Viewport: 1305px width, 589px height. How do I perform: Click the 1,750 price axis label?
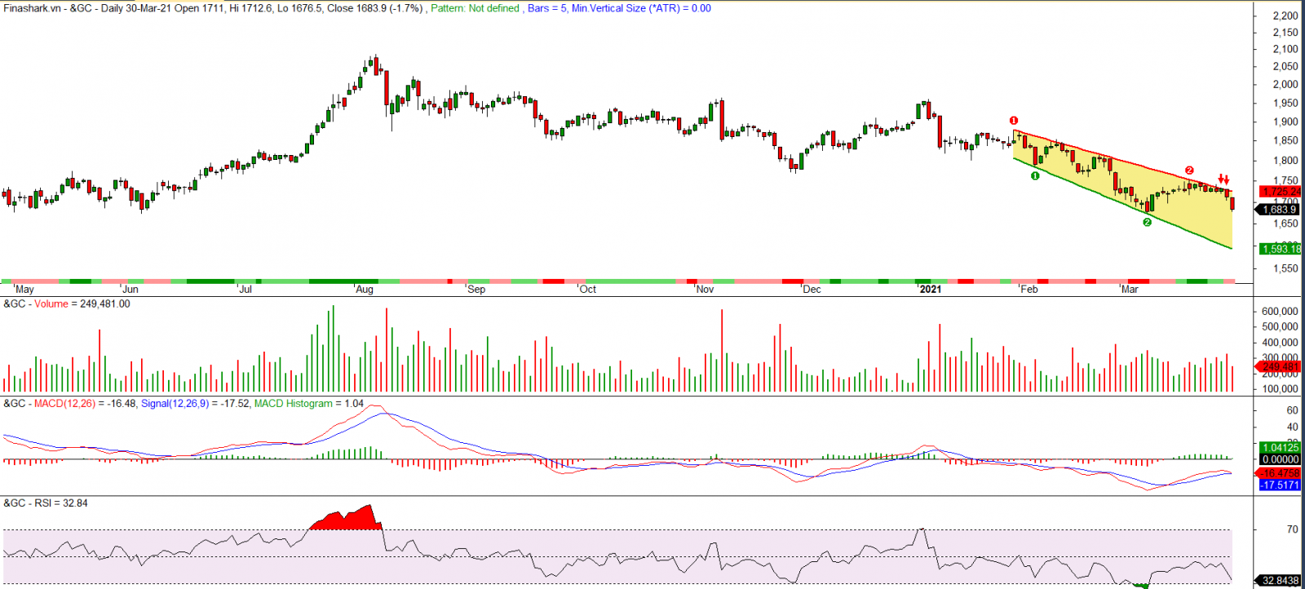coord(1285,181)
